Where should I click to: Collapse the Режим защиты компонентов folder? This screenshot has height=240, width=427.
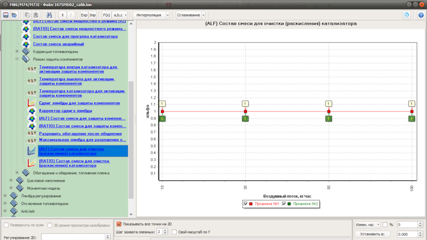(x=17, y=59)
